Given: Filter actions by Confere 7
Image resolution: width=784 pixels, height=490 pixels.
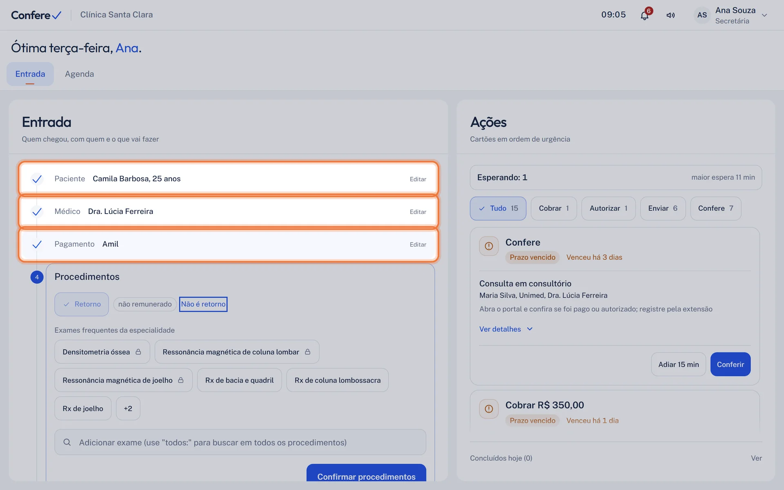Looking at the screenshot, I should [716, 208].
